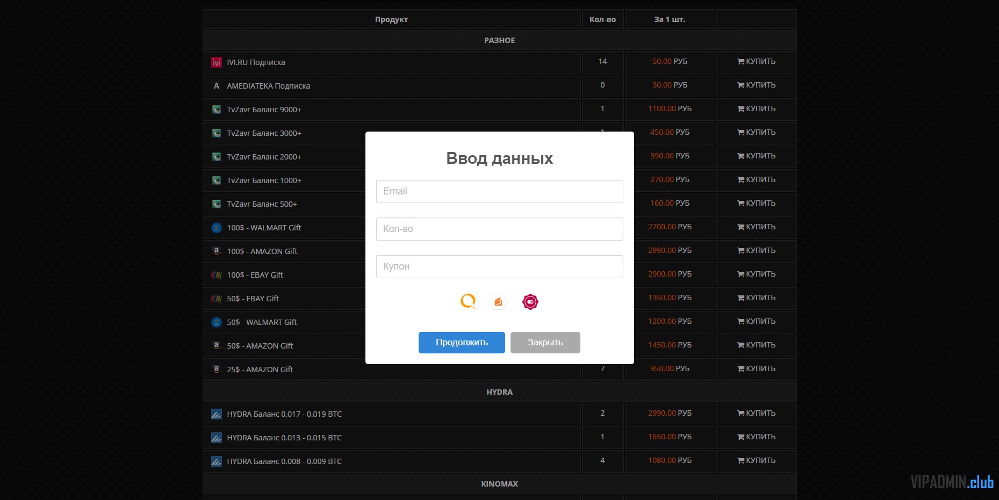Click the 50$ - EBAY Gift product name
The height and width of the screenshot is (500, 999).
(x=253, y=299)
